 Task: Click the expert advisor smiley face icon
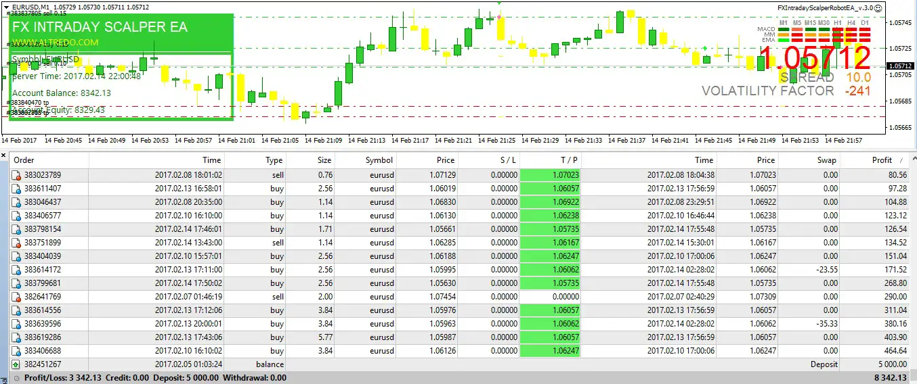click(878, 8)
